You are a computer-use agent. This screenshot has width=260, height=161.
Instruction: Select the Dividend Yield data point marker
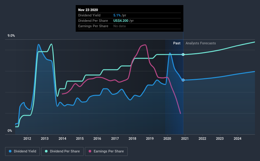(x=183, y=80)
